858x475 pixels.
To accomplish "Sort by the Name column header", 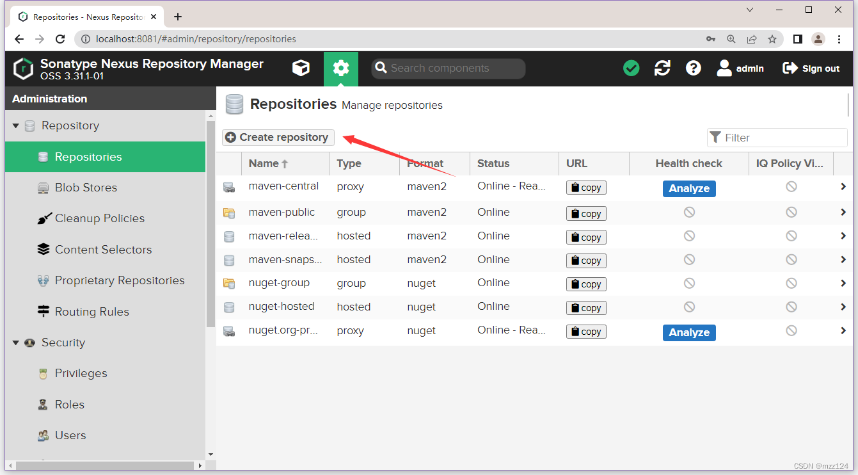I will 285,163.
